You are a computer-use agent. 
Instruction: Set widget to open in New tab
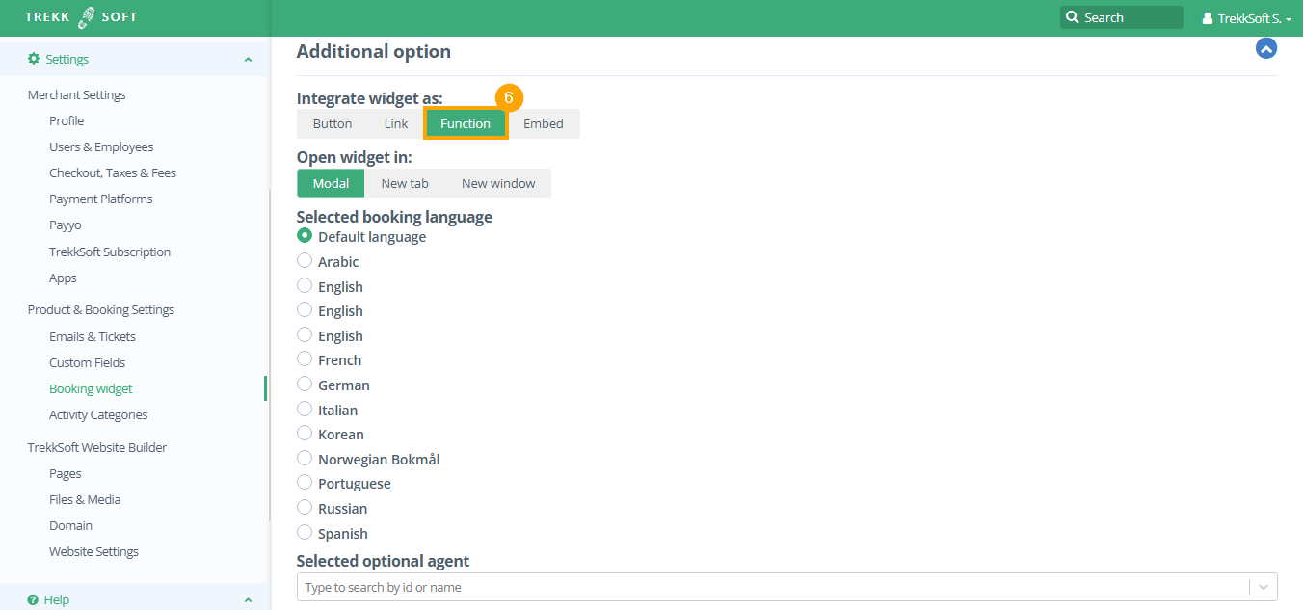[x=404, y=183]
